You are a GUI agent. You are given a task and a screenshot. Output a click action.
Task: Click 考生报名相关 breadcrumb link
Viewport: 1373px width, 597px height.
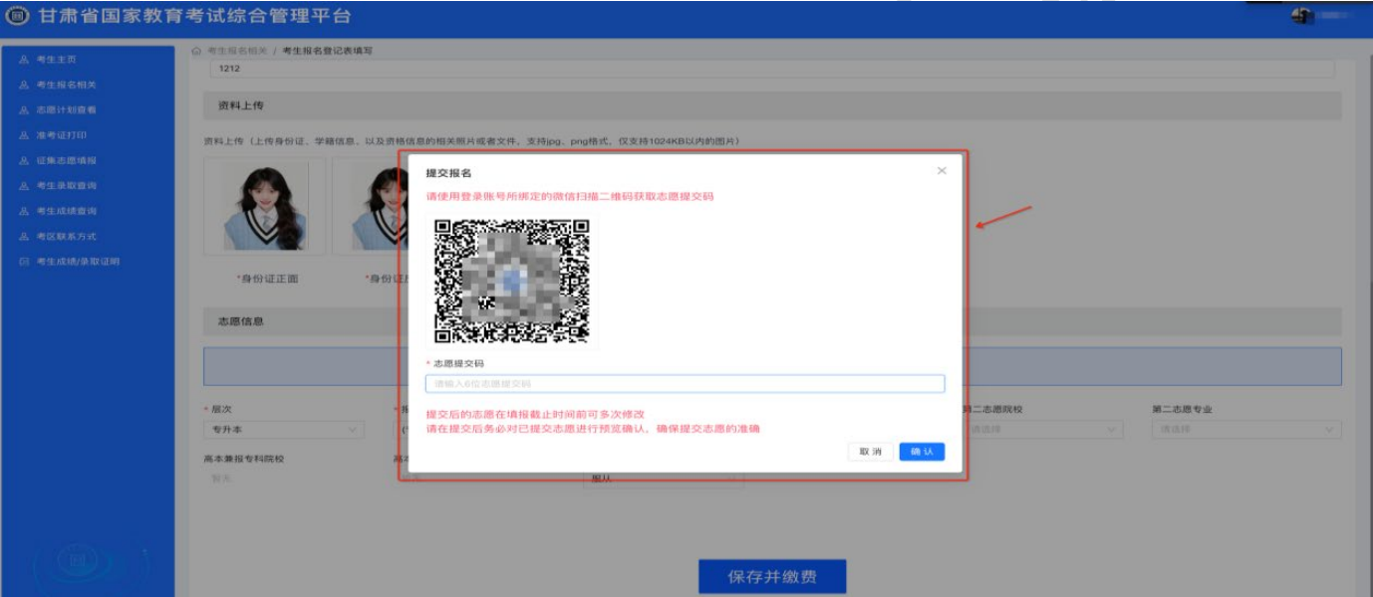pos(237,51)
